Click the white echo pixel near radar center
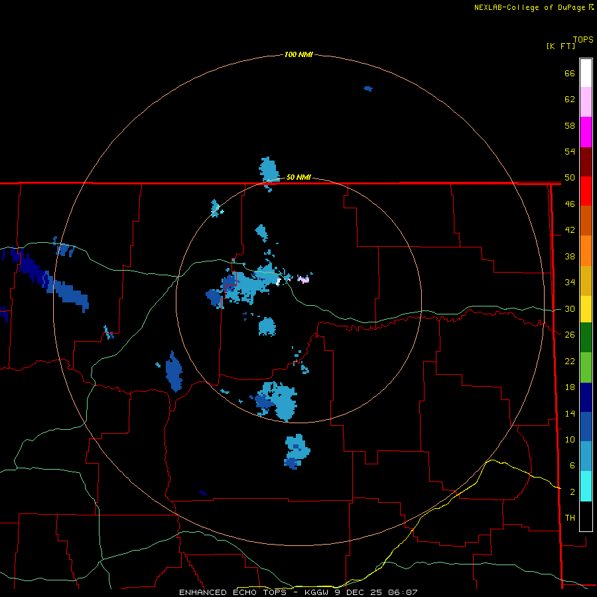 click(279, 282)
